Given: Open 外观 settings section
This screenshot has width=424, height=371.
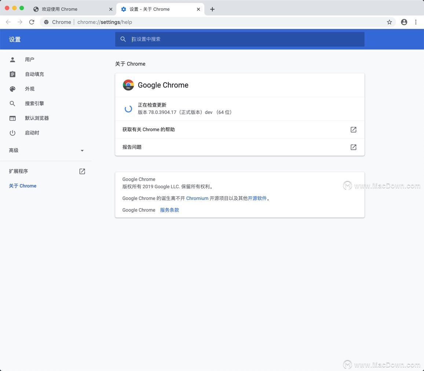Looking at the screenshot, I should 29,89.
